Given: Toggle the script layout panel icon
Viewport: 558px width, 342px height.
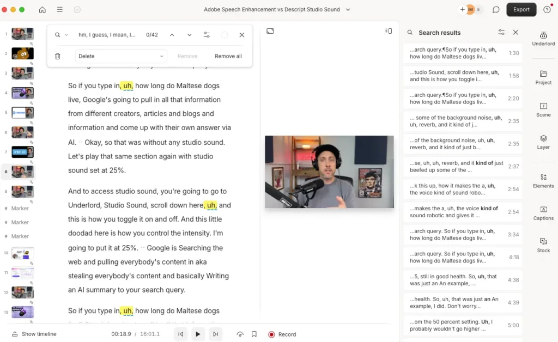Looking at the screenshot, I should pyautogui.click(x=389, y=31).
